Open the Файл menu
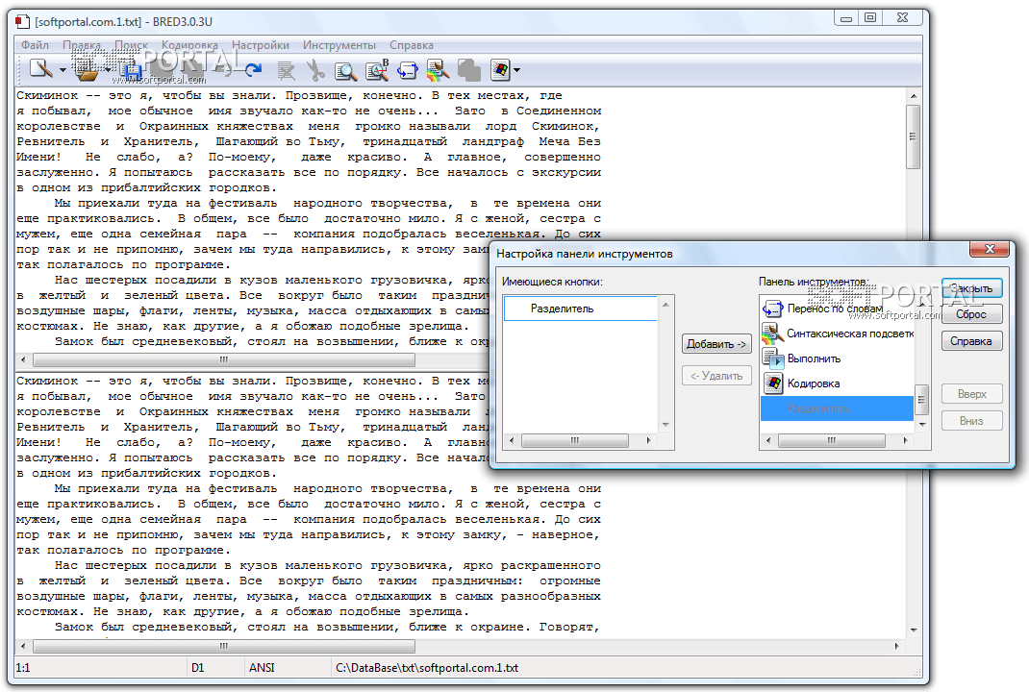 click(x=35, y=45)
